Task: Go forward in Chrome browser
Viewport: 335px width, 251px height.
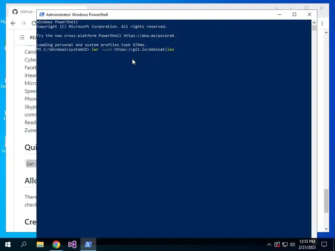Action: (x=24, y=23)
